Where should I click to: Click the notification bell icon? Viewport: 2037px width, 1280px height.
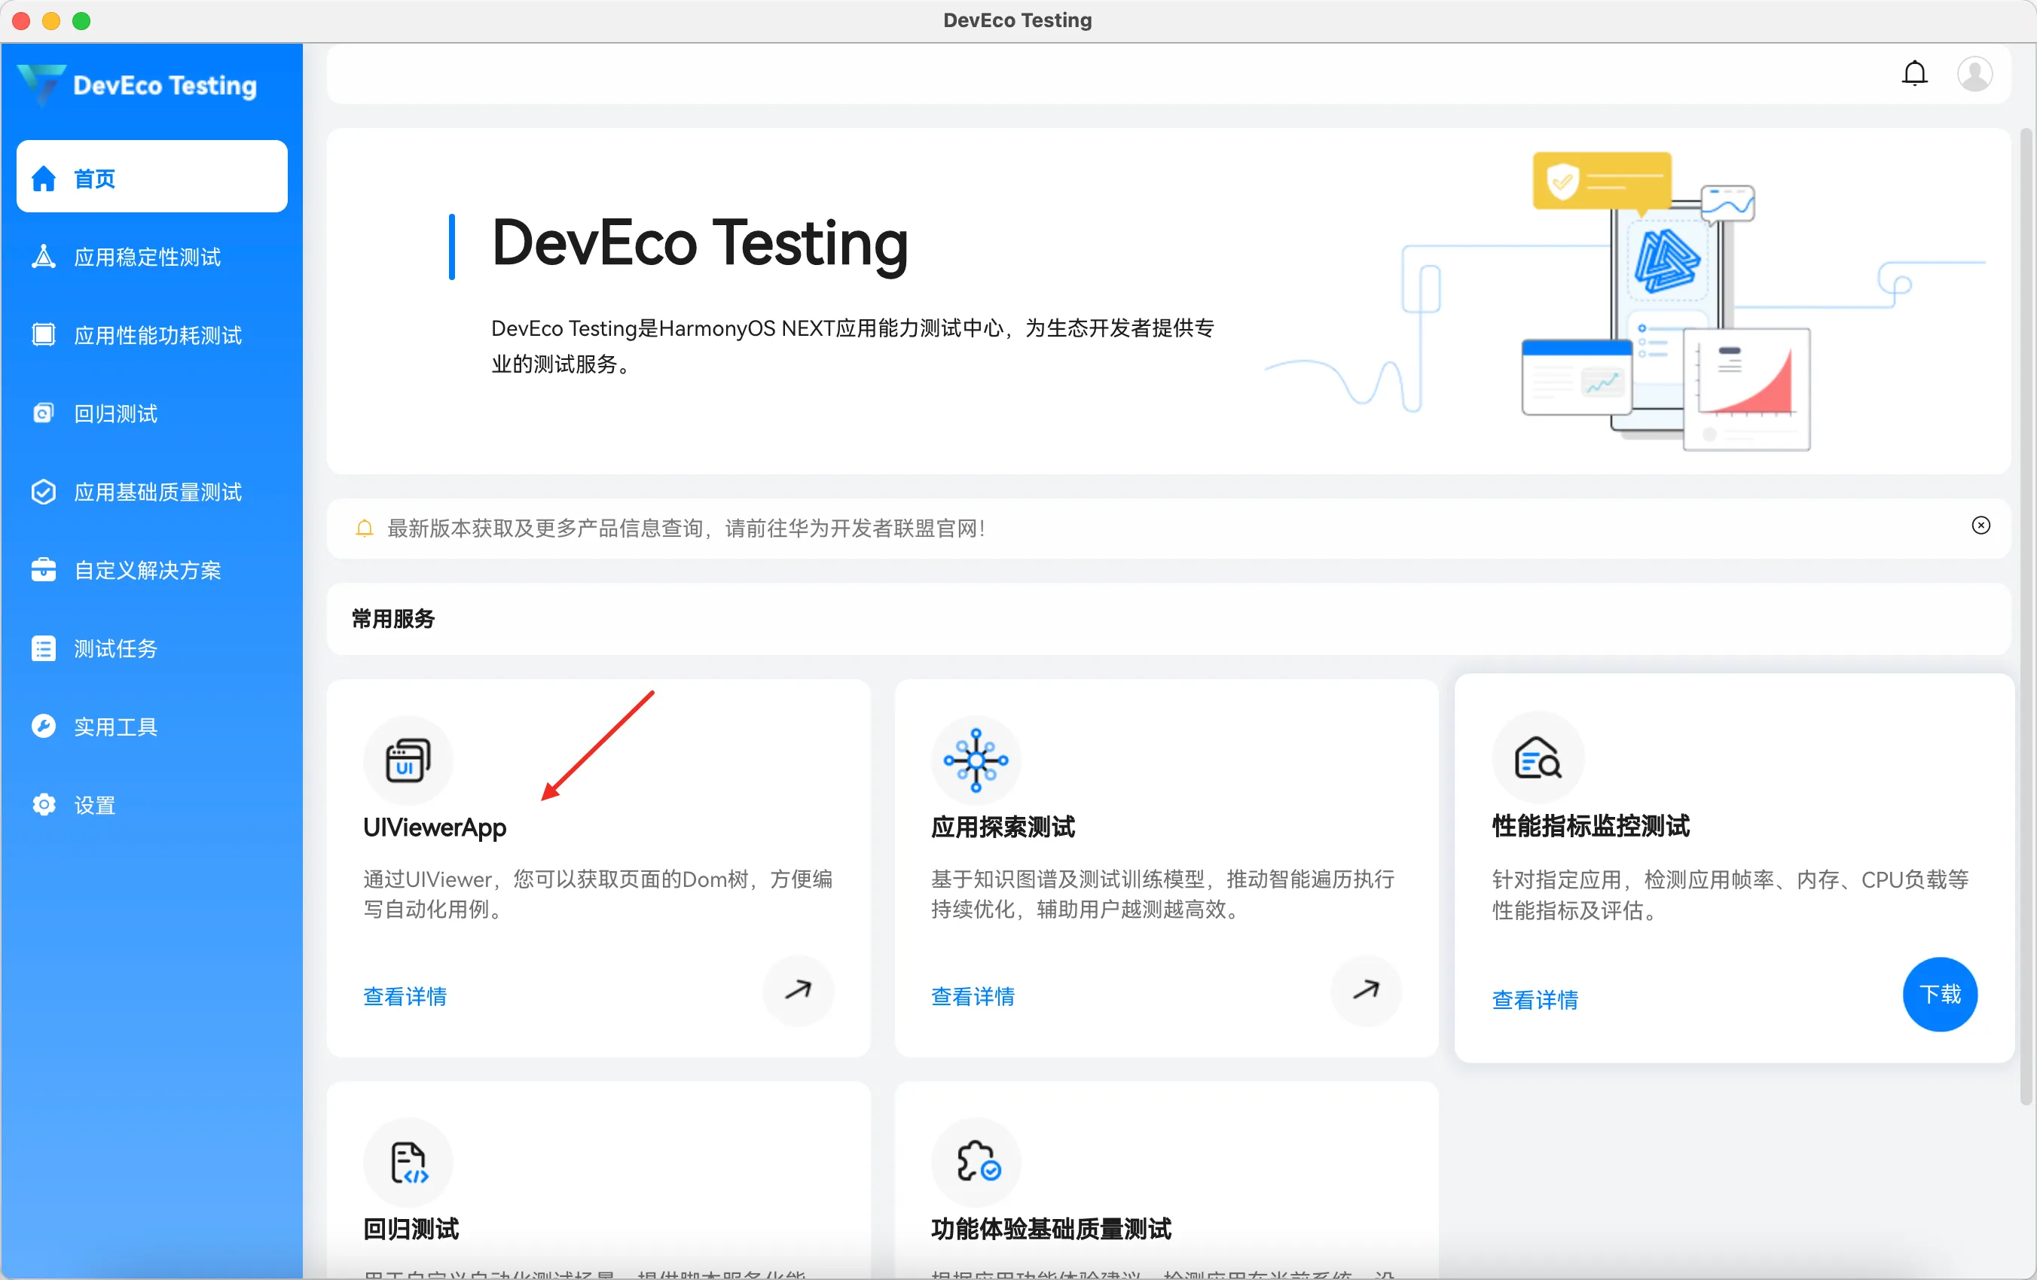pos(1914,75)
